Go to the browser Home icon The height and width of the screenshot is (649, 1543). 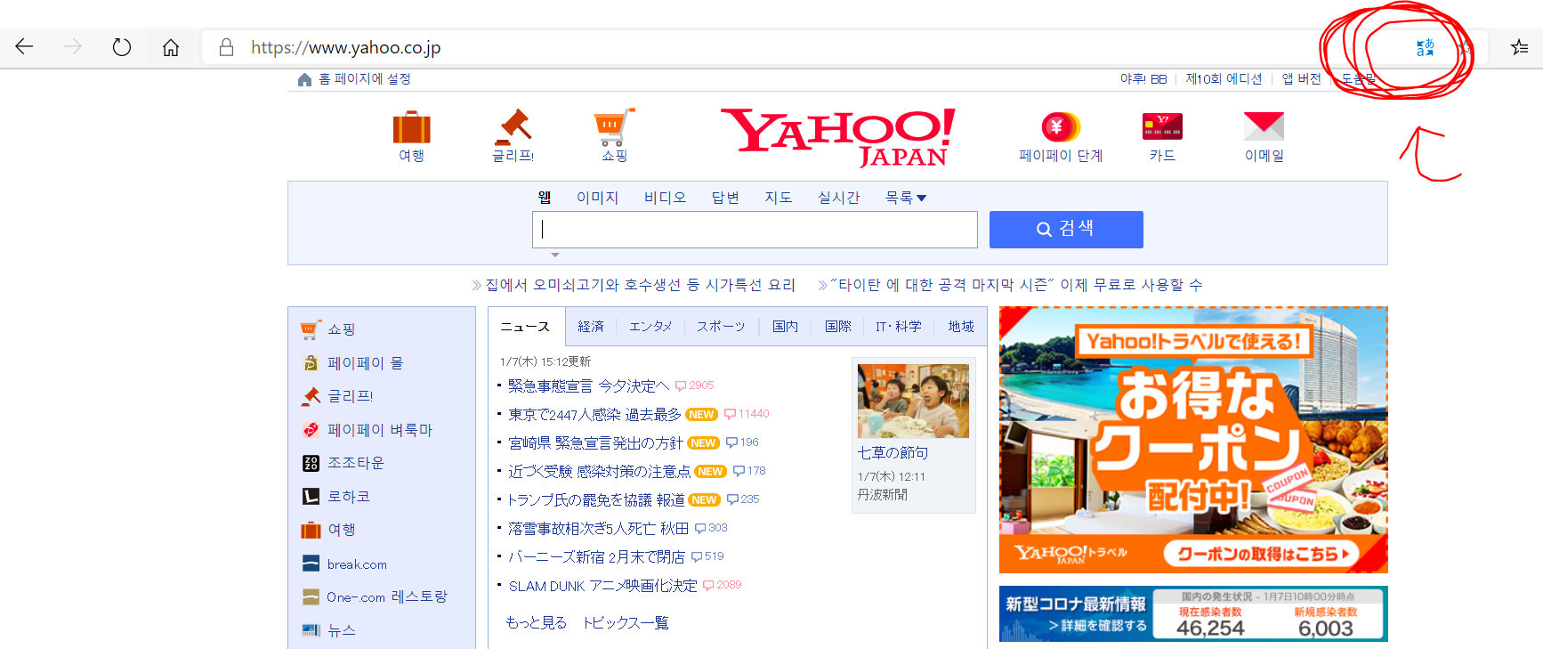pos(171,47)
